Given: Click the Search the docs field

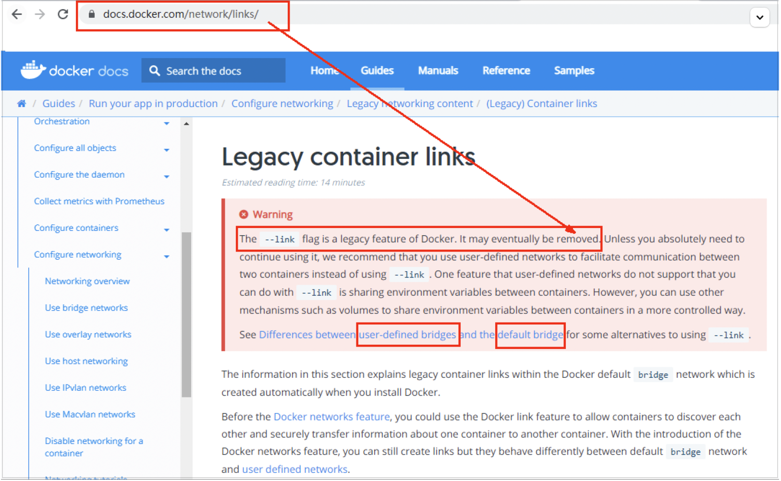Looking at the screenshot, I should 221,71.
